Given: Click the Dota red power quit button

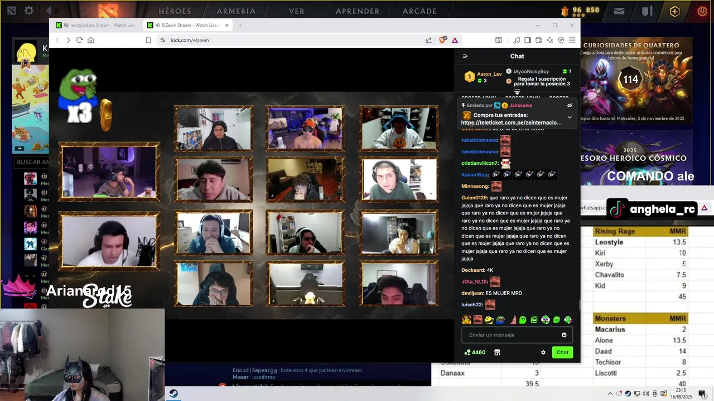Looking at the screenshot, I should [702, 11].
